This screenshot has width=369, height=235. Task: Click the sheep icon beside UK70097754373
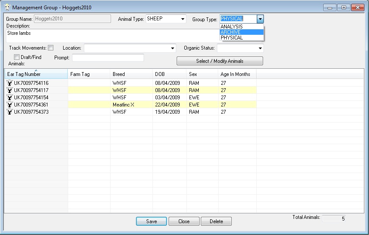tap(9, 112)
